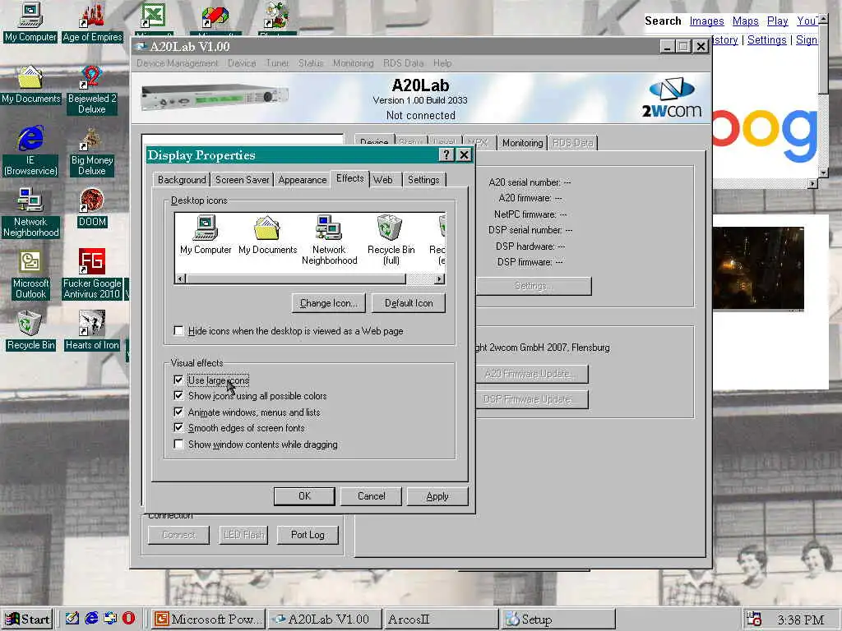This screenshot has height=631, width=842.
Task: Open the Help menu in A20Lab
Action: [442, 63]
